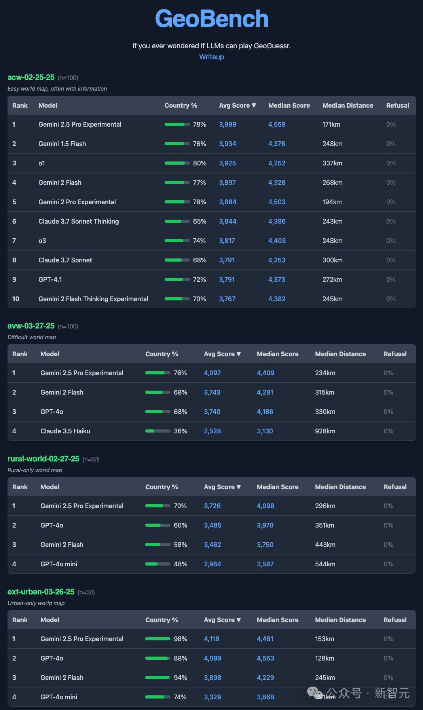Click GPT-4o median score 4,563 in ext-urban

266,658
